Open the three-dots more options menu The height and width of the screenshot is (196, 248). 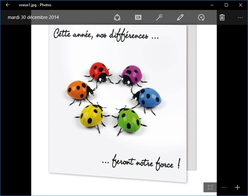click(240, 18)
